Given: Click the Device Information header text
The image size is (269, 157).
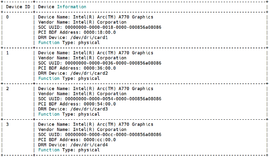Looking at the screenshot, I should point(62,7).
